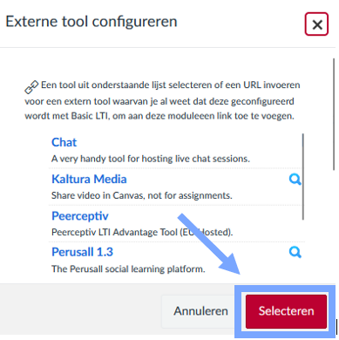The width and height of the screenshot is (339, 340).
Task: Confirm with the red Selecteren button
Action: (286, 311)
